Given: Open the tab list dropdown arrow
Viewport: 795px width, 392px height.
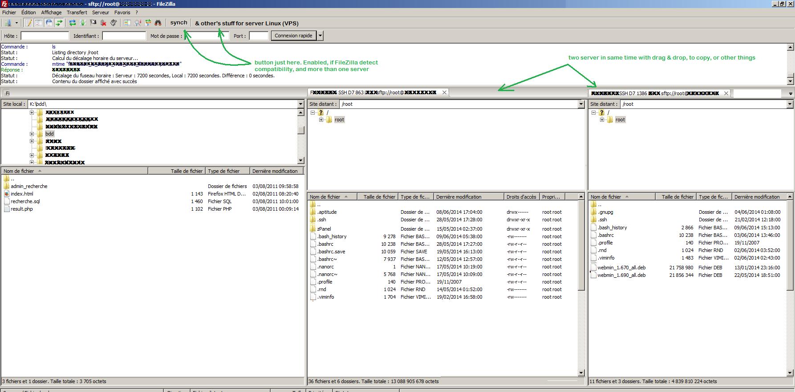Looking at the screenshot, I should (x=791, y=94).
